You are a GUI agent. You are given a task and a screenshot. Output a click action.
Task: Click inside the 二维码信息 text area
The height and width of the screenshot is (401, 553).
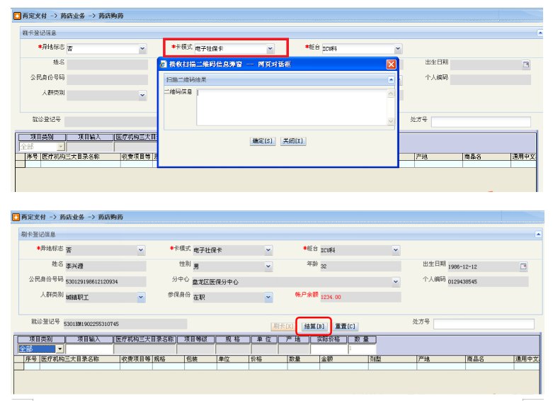coord(290,107)
